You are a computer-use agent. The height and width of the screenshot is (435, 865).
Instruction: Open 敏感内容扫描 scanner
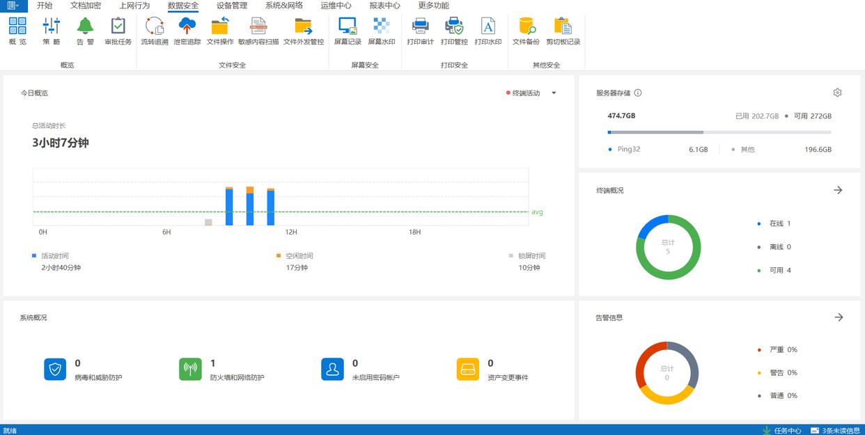[x=258, y=27]
